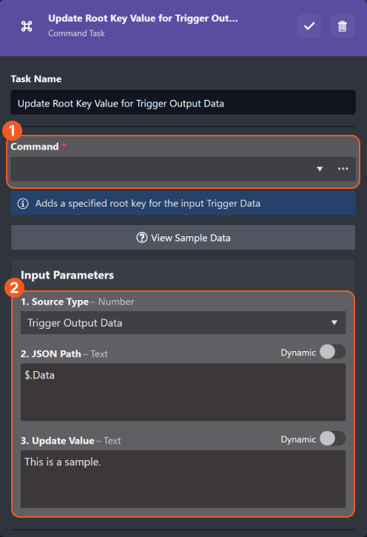This screenshot has width=367, height=537.
Task: Open the Source Type dropdown
Action: (183, 323)
